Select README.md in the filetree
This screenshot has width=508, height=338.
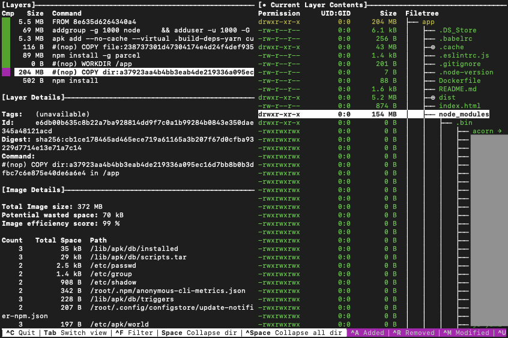tap(458, 89)
